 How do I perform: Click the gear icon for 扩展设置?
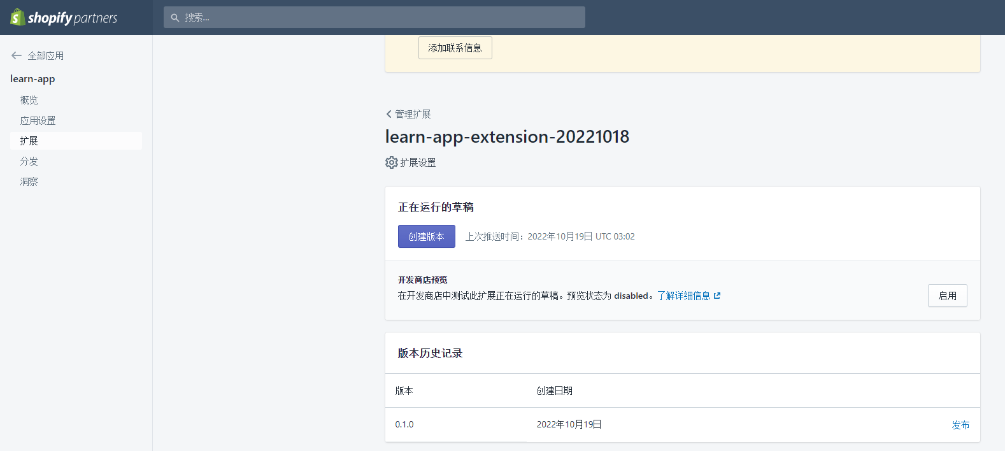(391, 162)
